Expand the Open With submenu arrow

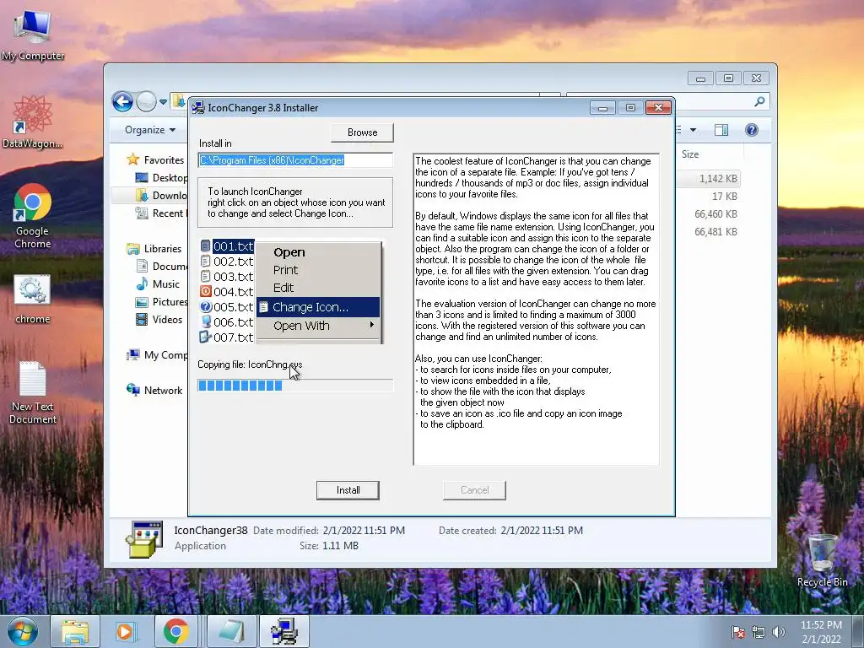pyautogui.click(x=372, y=325)
